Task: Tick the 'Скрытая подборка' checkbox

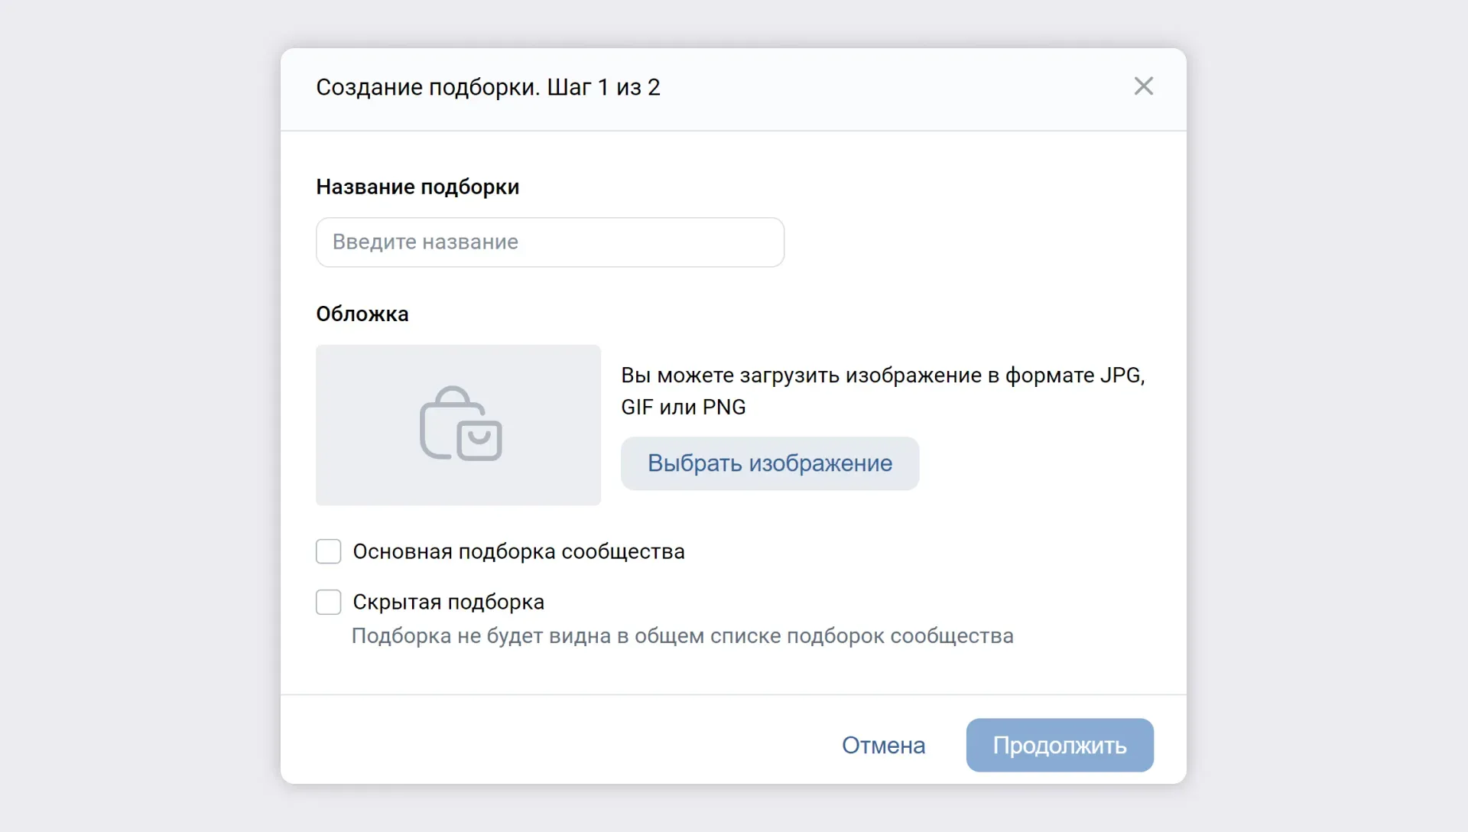Action: (x=329, y=602)
